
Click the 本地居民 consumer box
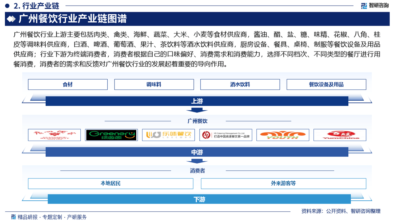111,184
